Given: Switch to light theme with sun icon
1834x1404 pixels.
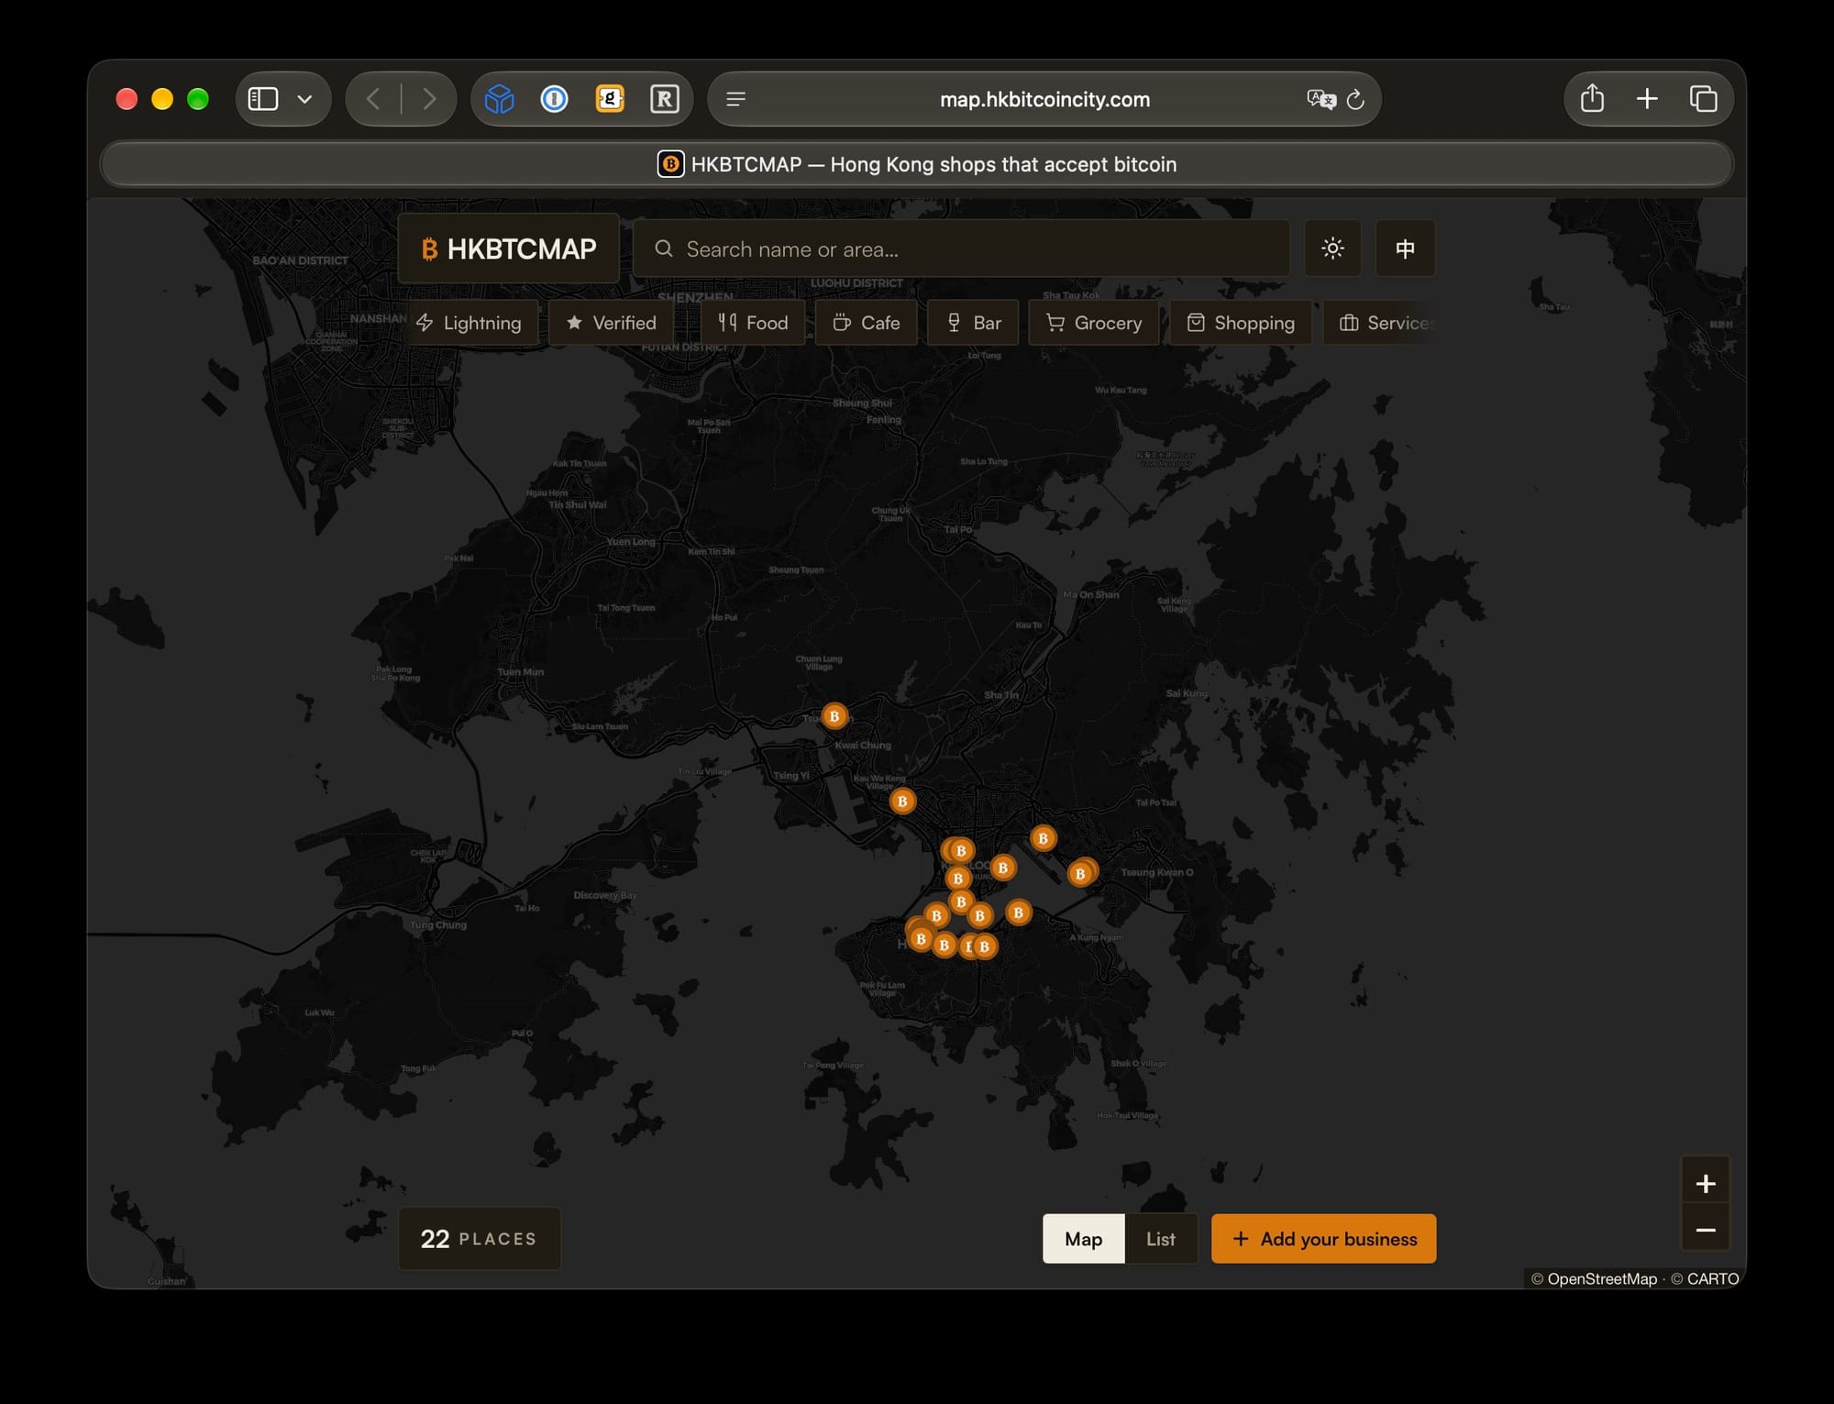Looking at the screenshot, I should (1332, 249).
